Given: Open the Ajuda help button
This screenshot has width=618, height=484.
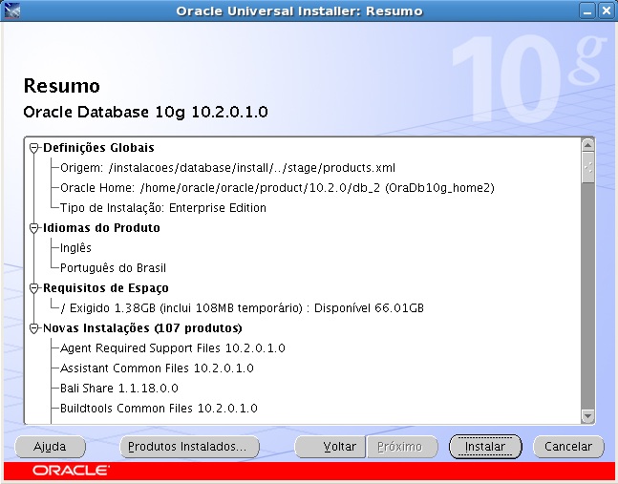Looking at the screenshot, I should point(50,447).
